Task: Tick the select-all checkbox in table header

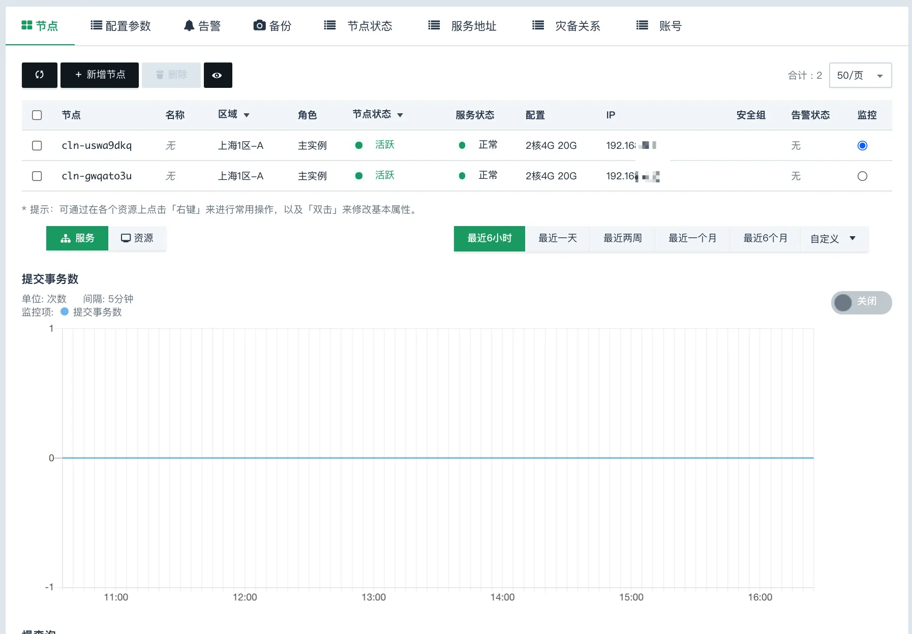Action: pos(37,115)
